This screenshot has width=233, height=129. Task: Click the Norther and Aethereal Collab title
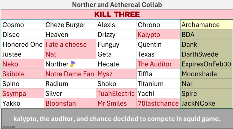(x=117, y=5)
